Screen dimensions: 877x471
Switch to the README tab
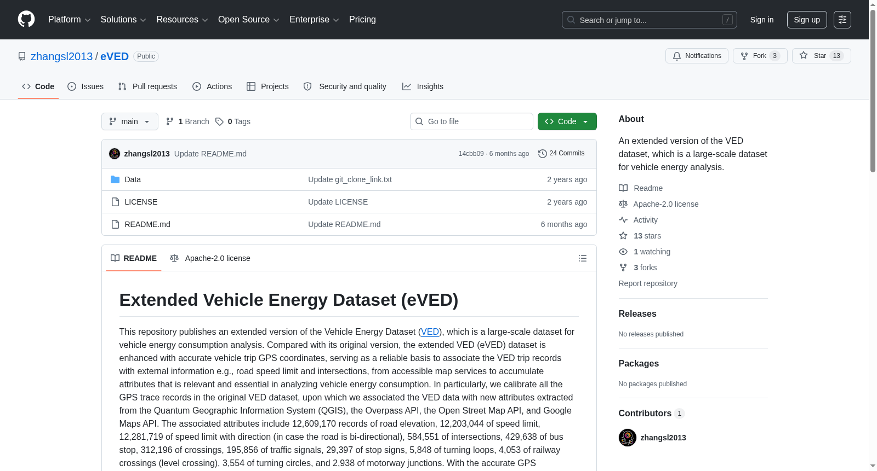click(134, 258)
